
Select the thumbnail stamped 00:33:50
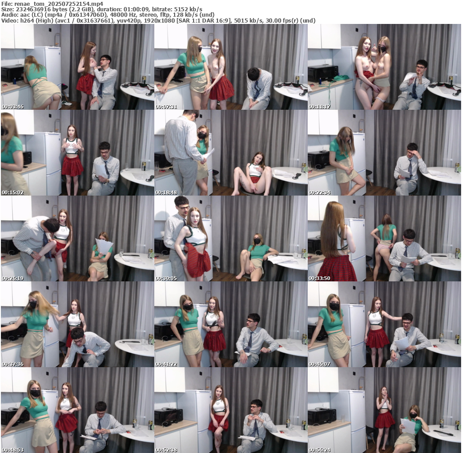coord(384,238)
